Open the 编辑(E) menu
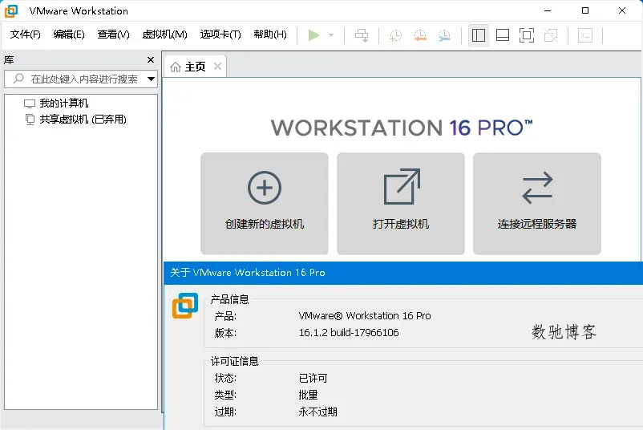643x430 pixels. [69, 34]
